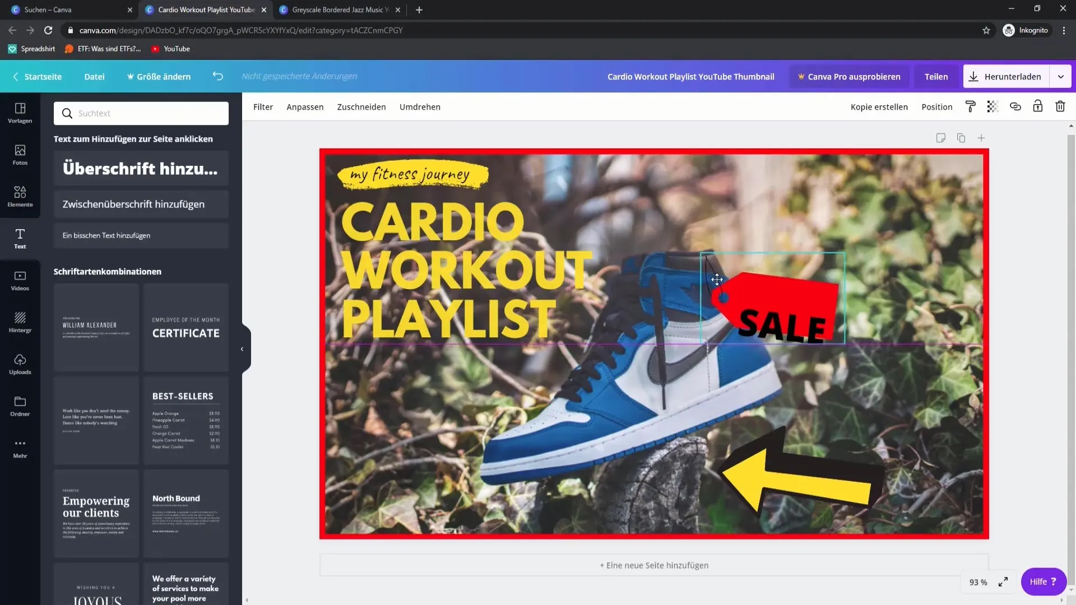This screenshot has height=605, width=1076.
Task: Click Zwischenüberschrift hinzufügen
Action: click(x=141, y=204)
